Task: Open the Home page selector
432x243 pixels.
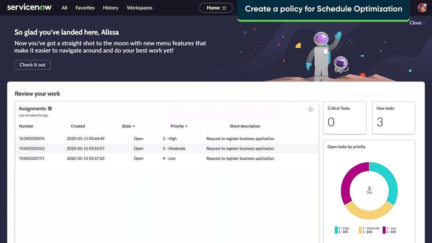Action: point(214,7)
